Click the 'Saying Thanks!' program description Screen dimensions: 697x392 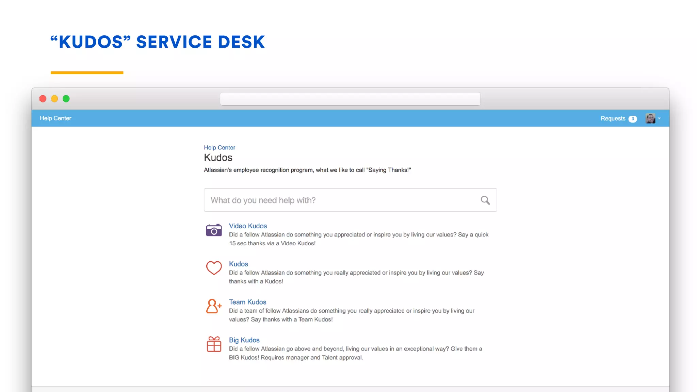tap(307, 170)
